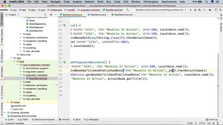The image size is (223, 125).
Task: Open the Favorites side tool window
Action: pos(2,109)
